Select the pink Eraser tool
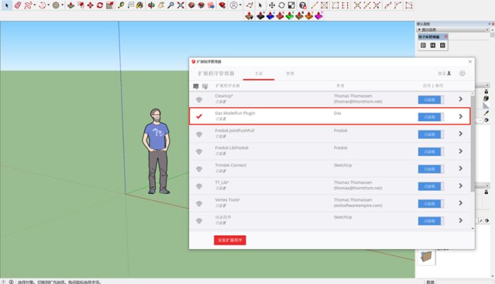This screenshot has width=495, height=284. click(18, 5)
